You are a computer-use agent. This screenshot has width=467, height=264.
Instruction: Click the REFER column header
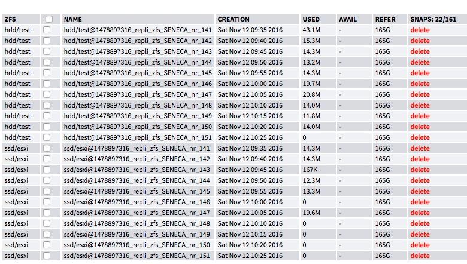tap(385, 19)
